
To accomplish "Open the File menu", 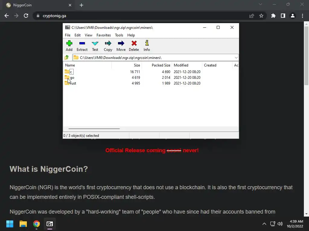I will click(68, 35).
